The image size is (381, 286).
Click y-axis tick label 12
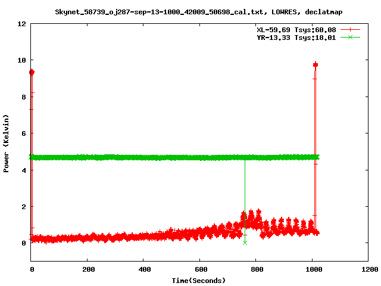tap(21, 24)
